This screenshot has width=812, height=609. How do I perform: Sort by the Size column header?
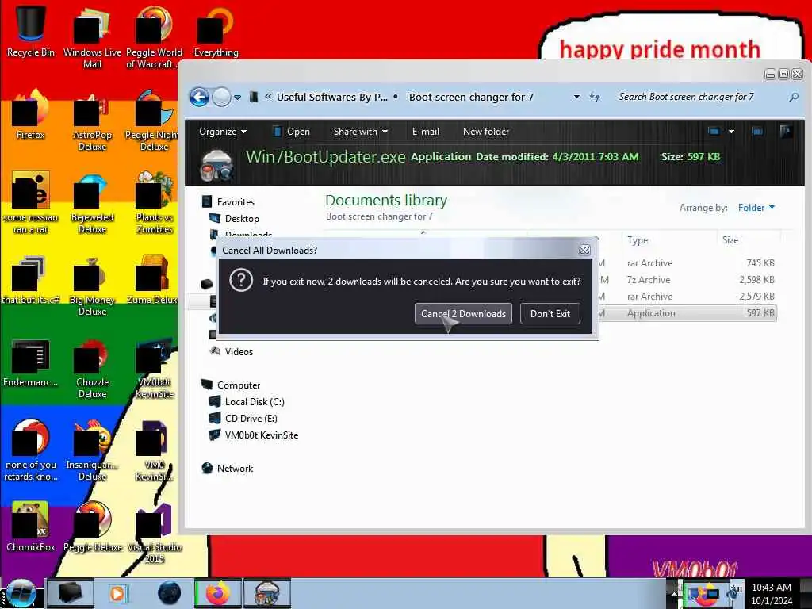coord(730,240)
